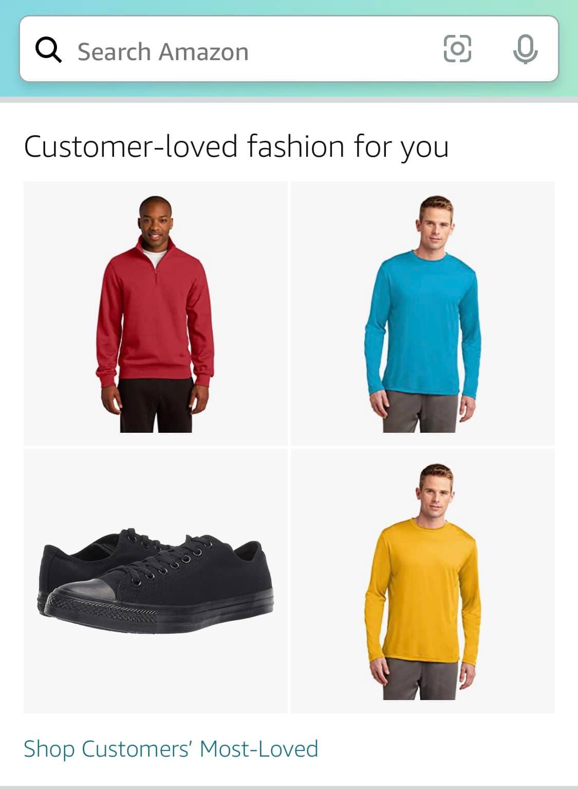Click the Search Amazon placeholder text

pos(163,51)
